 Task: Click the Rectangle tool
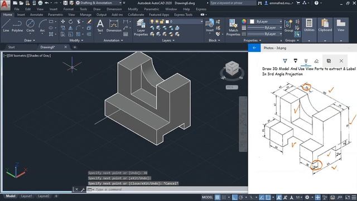tap(51, 21)
